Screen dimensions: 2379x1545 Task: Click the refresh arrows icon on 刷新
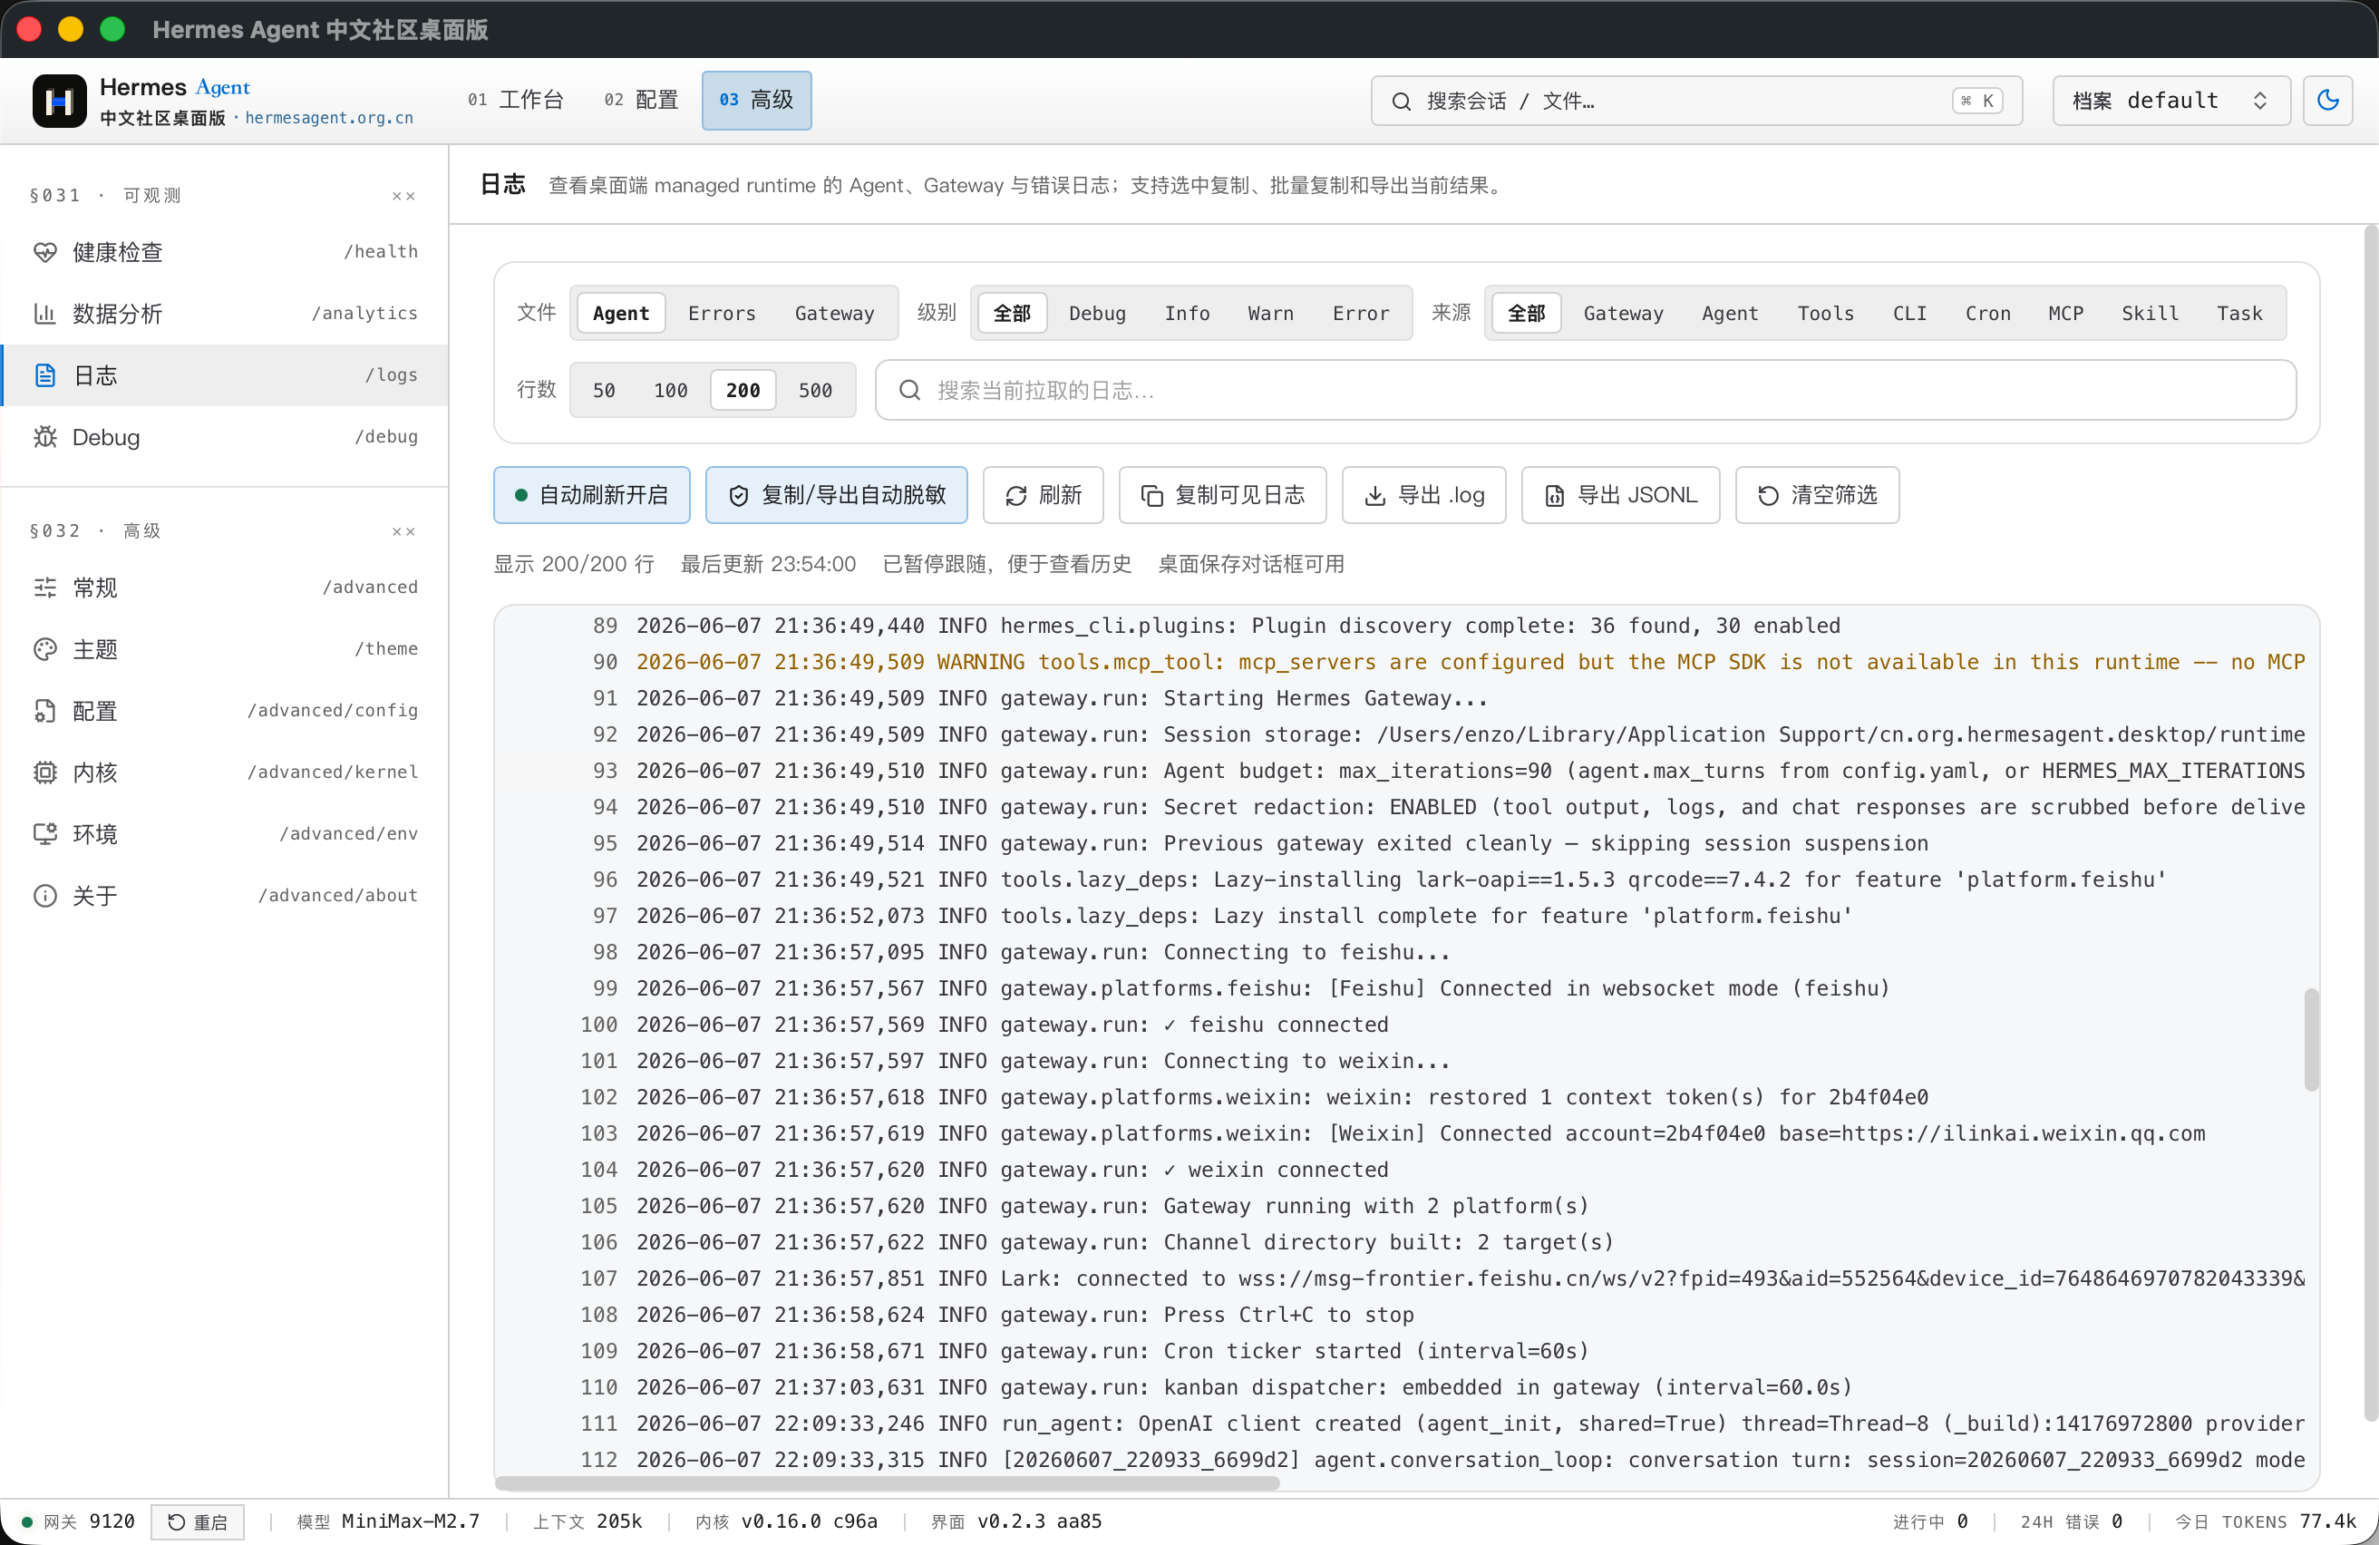[1015, 496]
